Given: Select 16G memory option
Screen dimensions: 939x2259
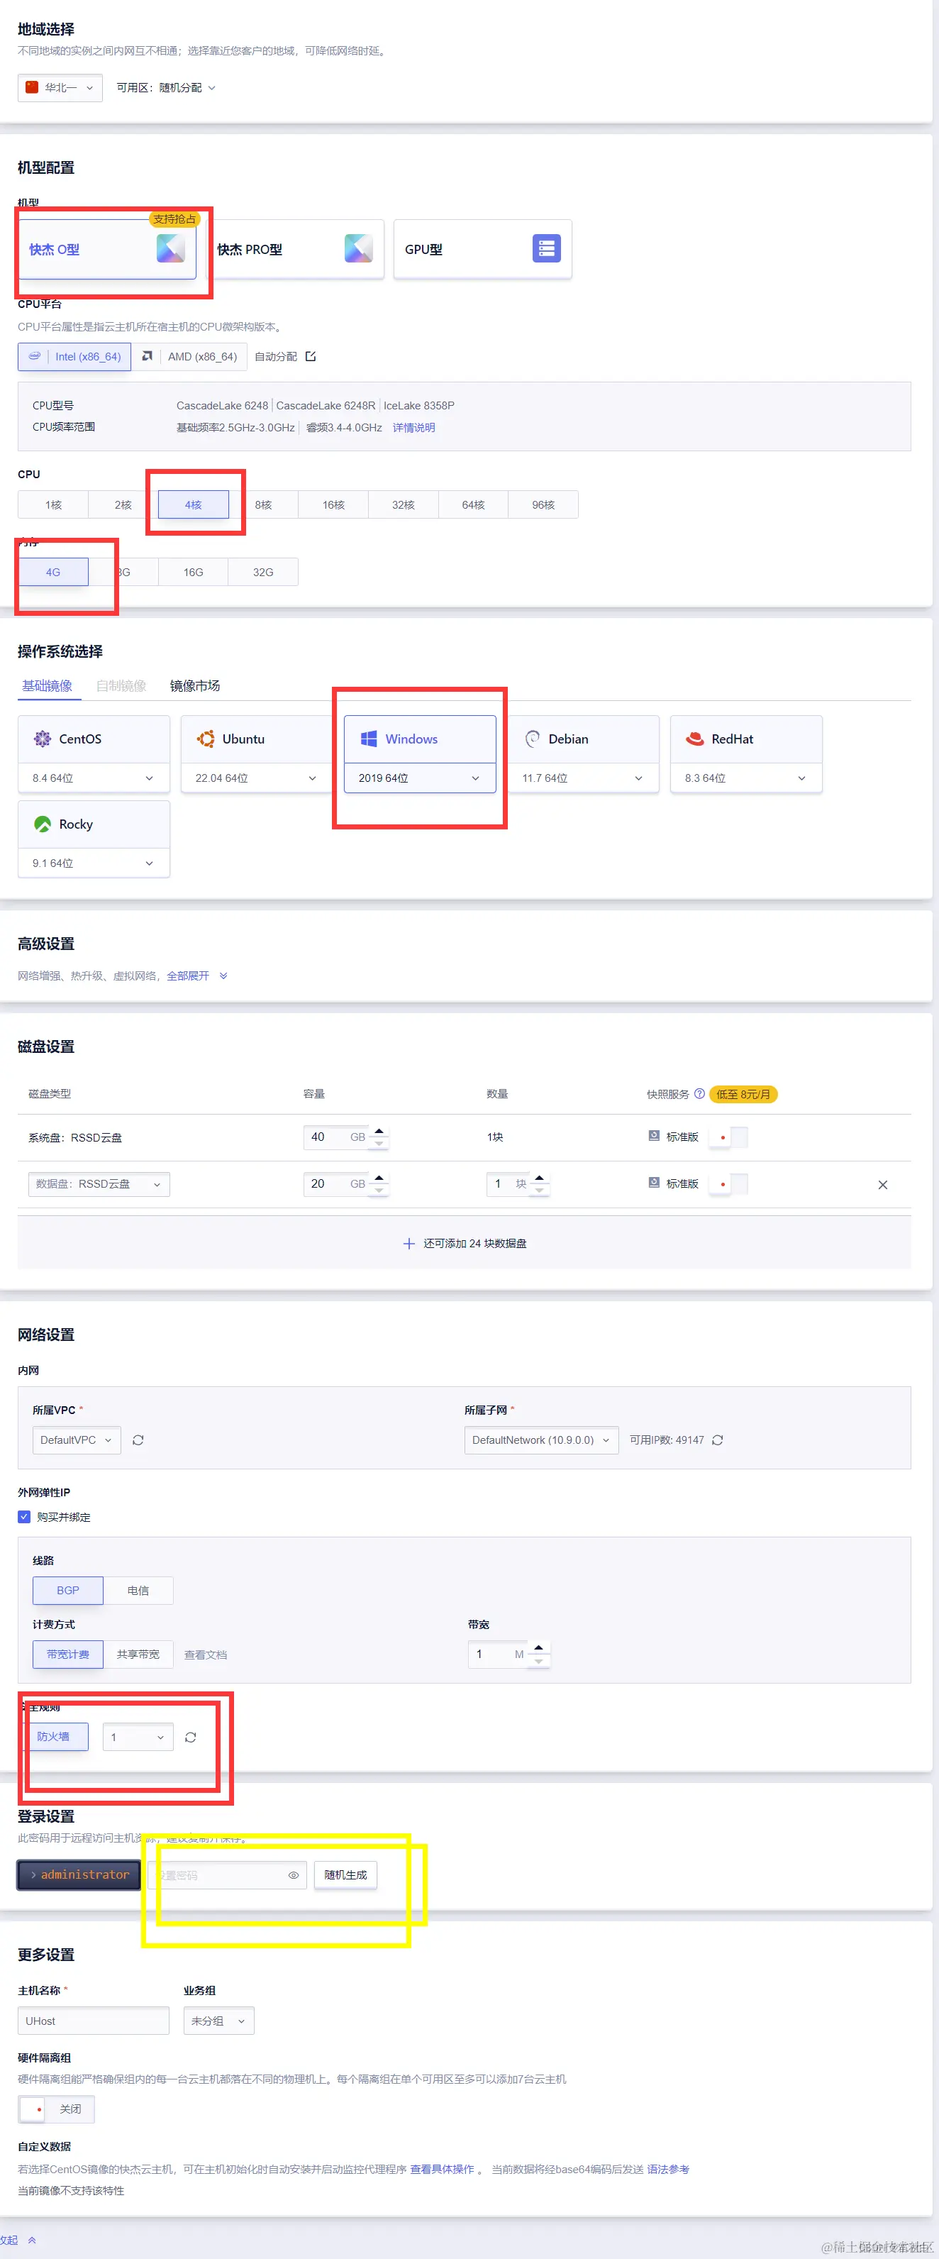Looking at the screenshot, I should tap(193, 573).
